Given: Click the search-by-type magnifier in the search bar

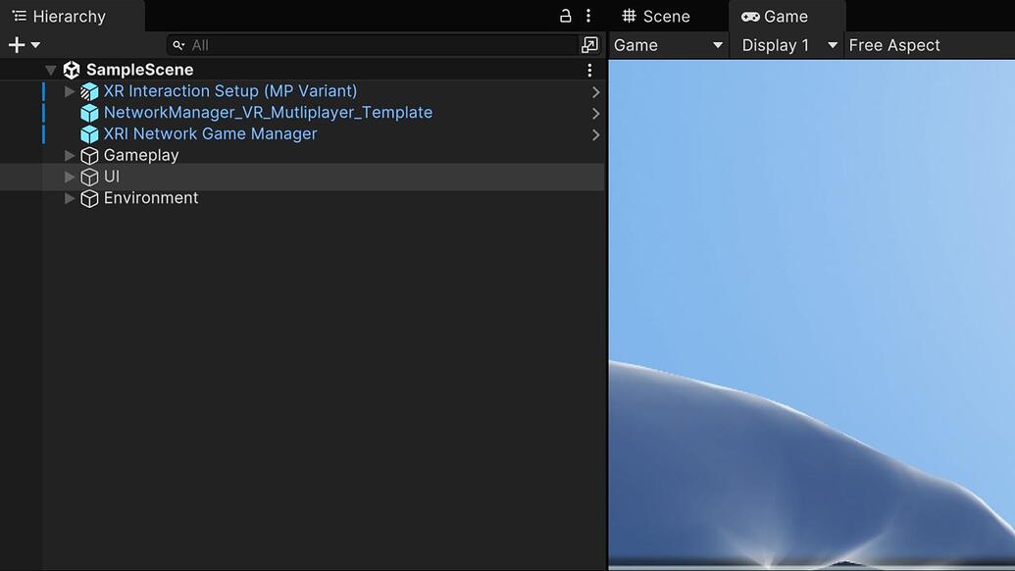Looking at the screenshot, I should pos(178,44).
